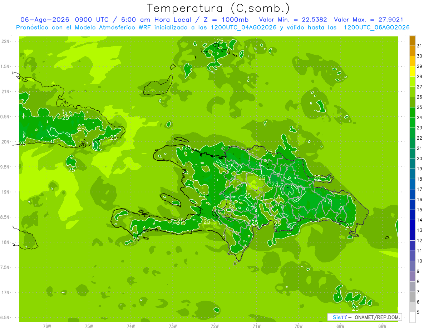Click the color band between 24 and 25

coord(412,112)
